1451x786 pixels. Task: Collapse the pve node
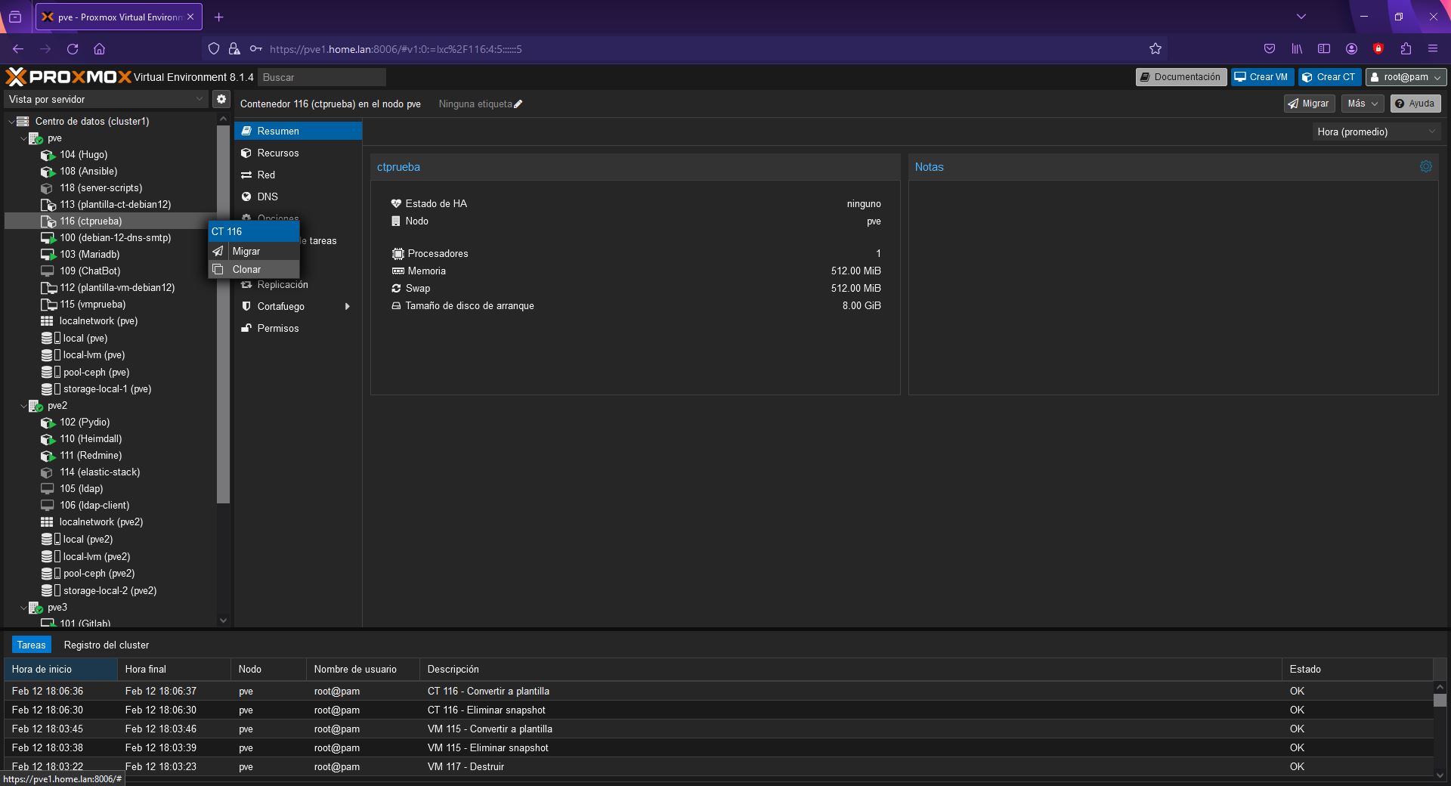tap(23, 138)
